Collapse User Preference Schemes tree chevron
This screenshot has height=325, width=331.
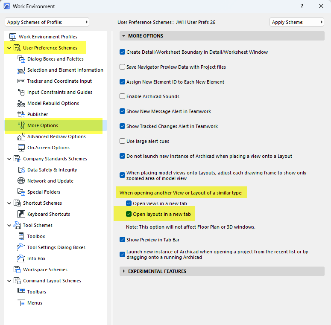tap(9, 48)
